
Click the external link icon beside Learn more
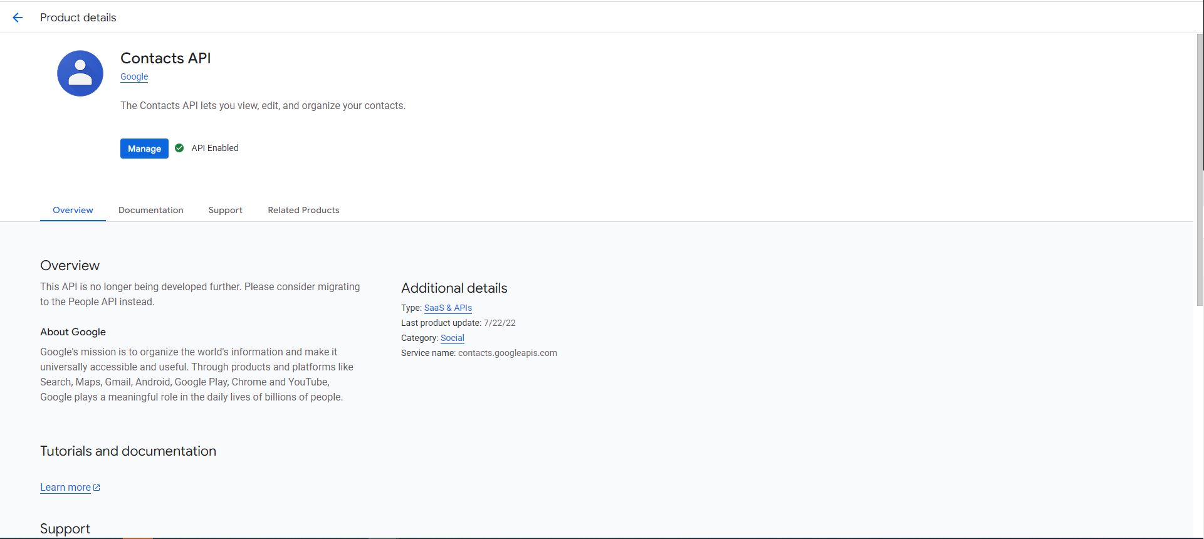click(97, 488)
